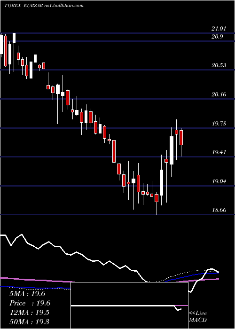Select the 20.16 price level label
This screenshot has height=329, width=235.
point(219,94)
